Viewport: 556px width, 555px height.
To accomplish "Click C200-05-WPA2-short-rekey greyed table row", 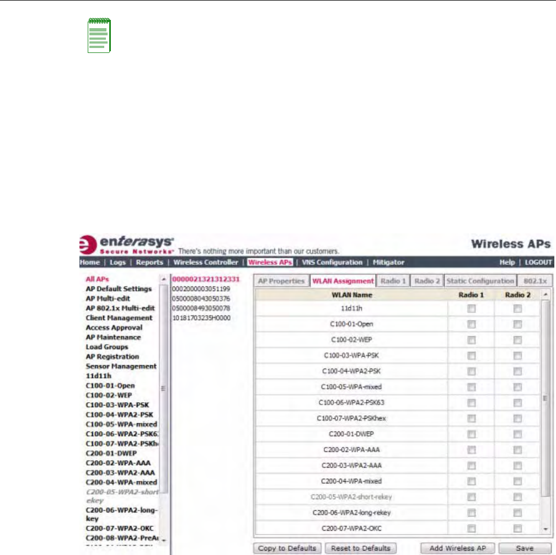I will pos(351,497).
